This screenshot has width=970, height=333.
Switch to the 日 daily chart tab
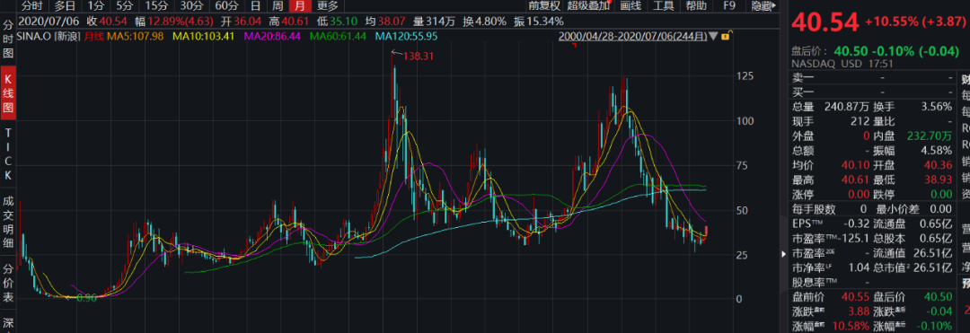(x=255, y=6)
